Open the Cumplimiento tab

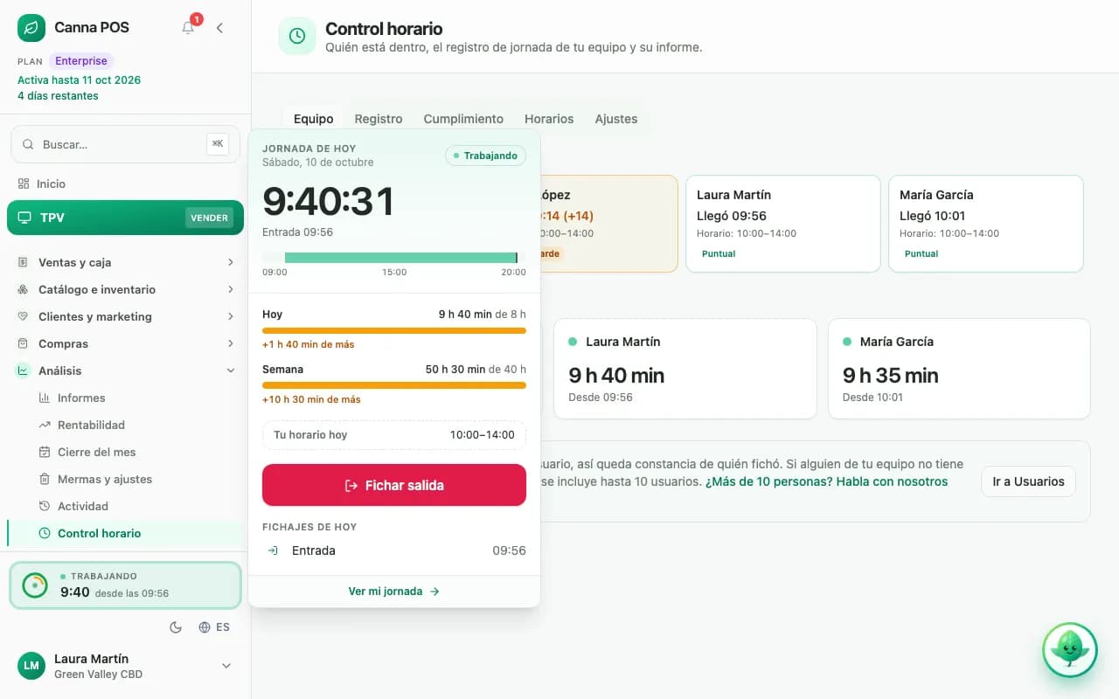(x=463, y=119)
